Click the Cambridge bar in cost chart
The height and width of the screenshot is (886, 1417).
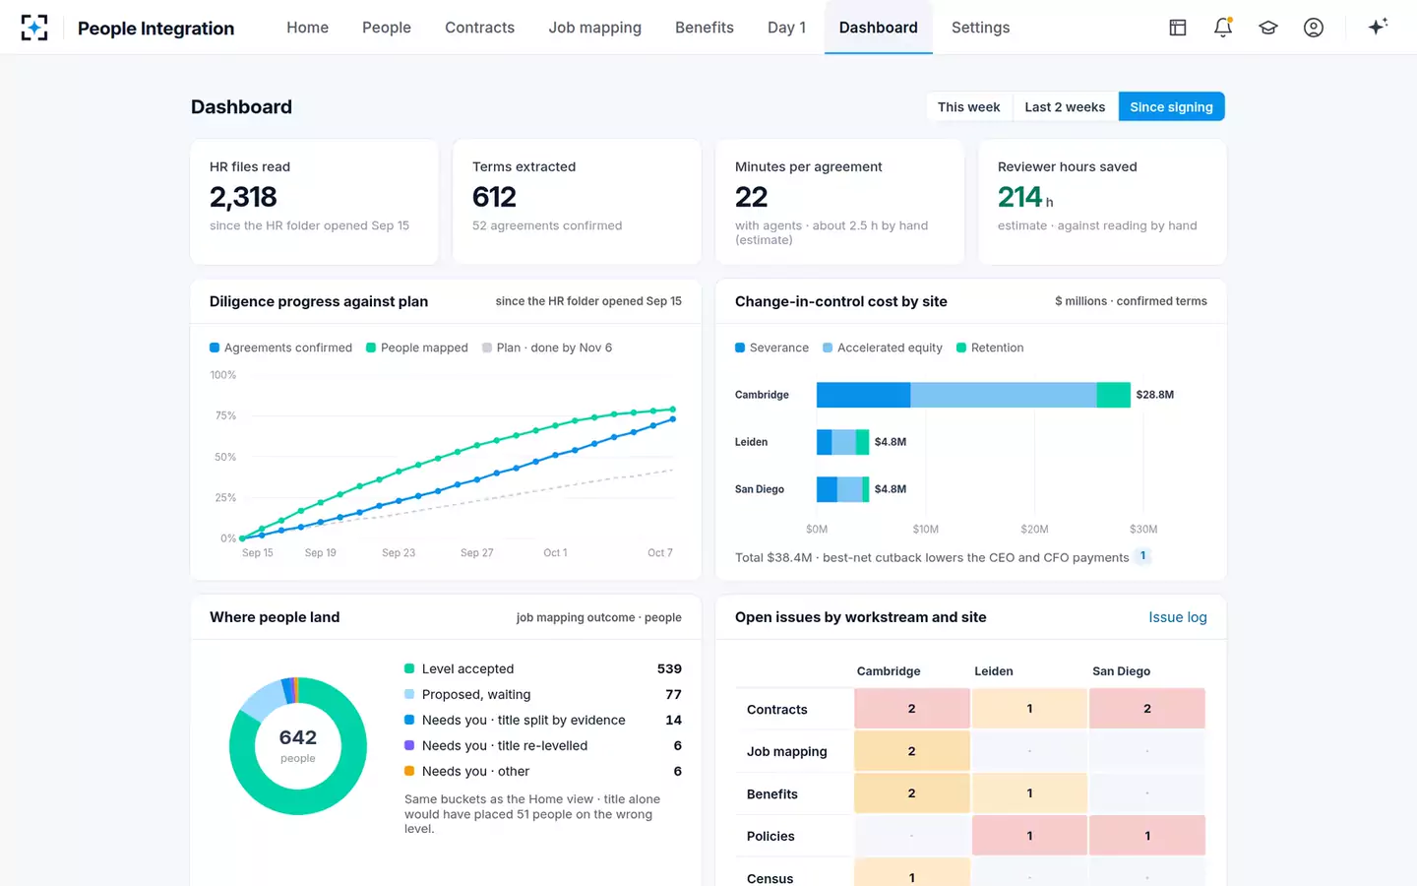coord(973,395)
